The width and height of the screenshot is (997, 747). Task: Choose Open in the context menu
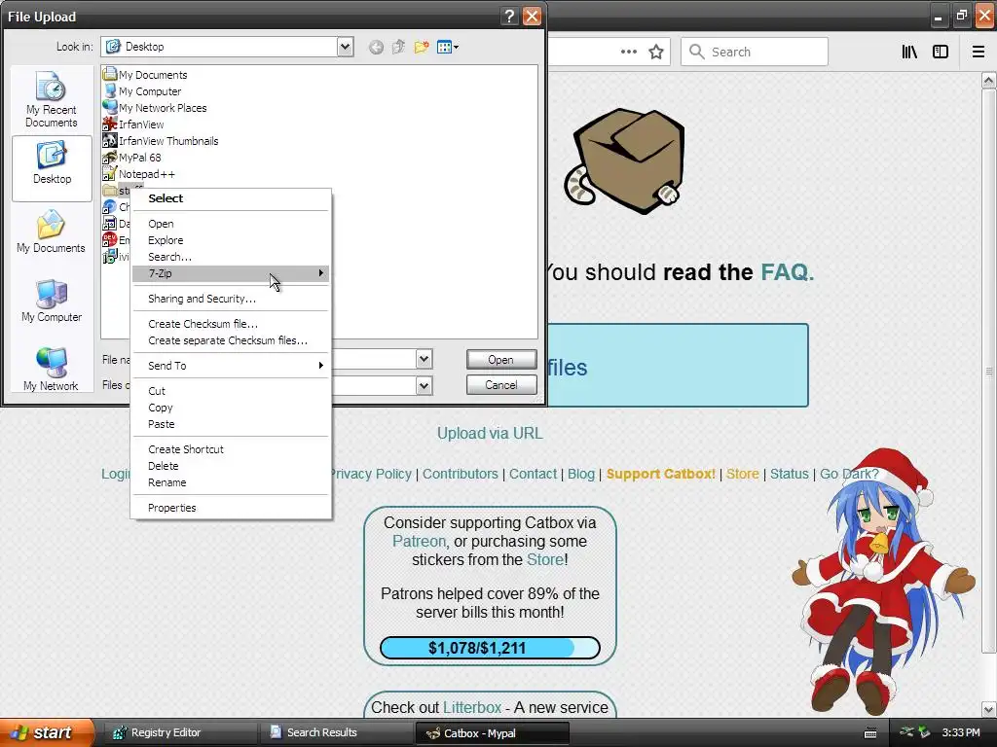[x=231, y=224]
